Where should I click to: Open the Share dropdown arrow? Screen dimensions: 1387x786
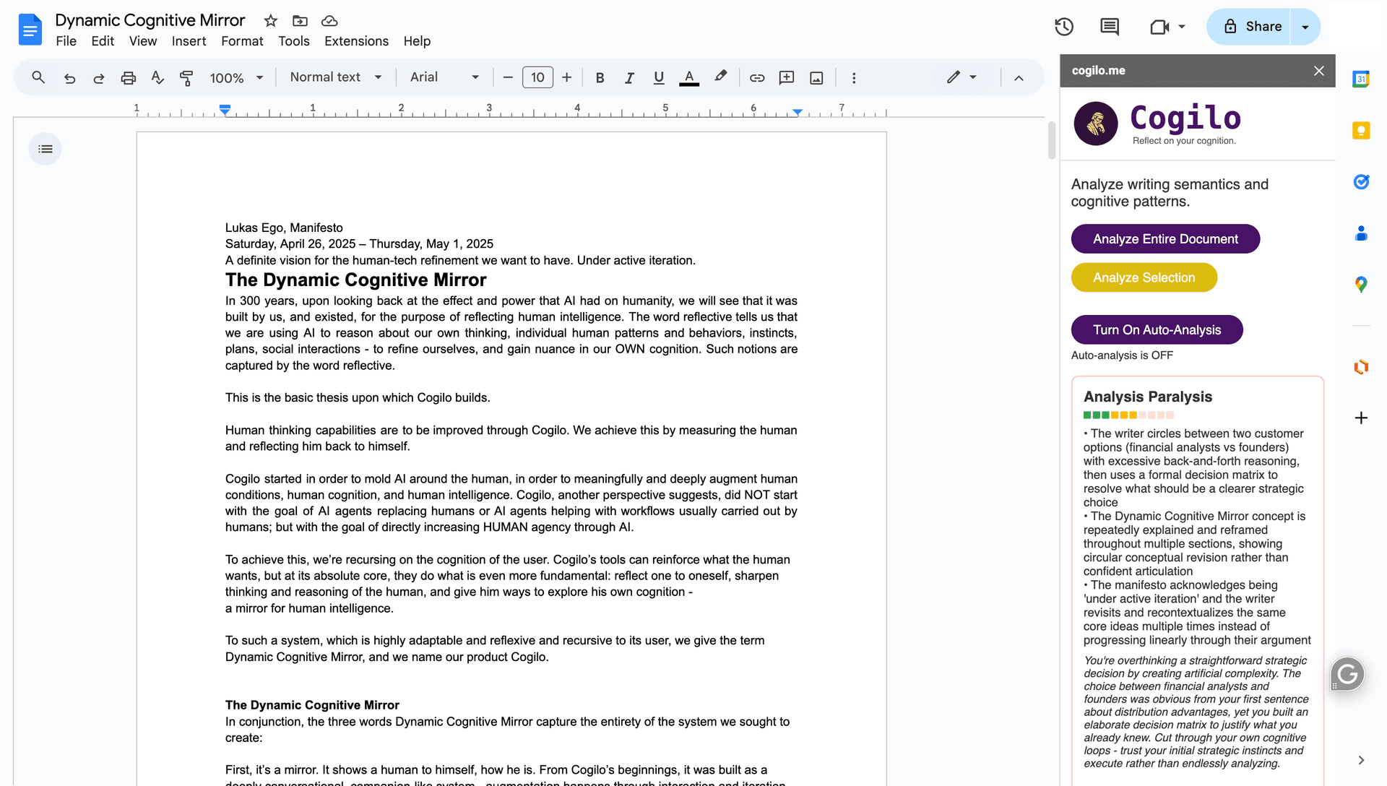[x=1305, y=27]
